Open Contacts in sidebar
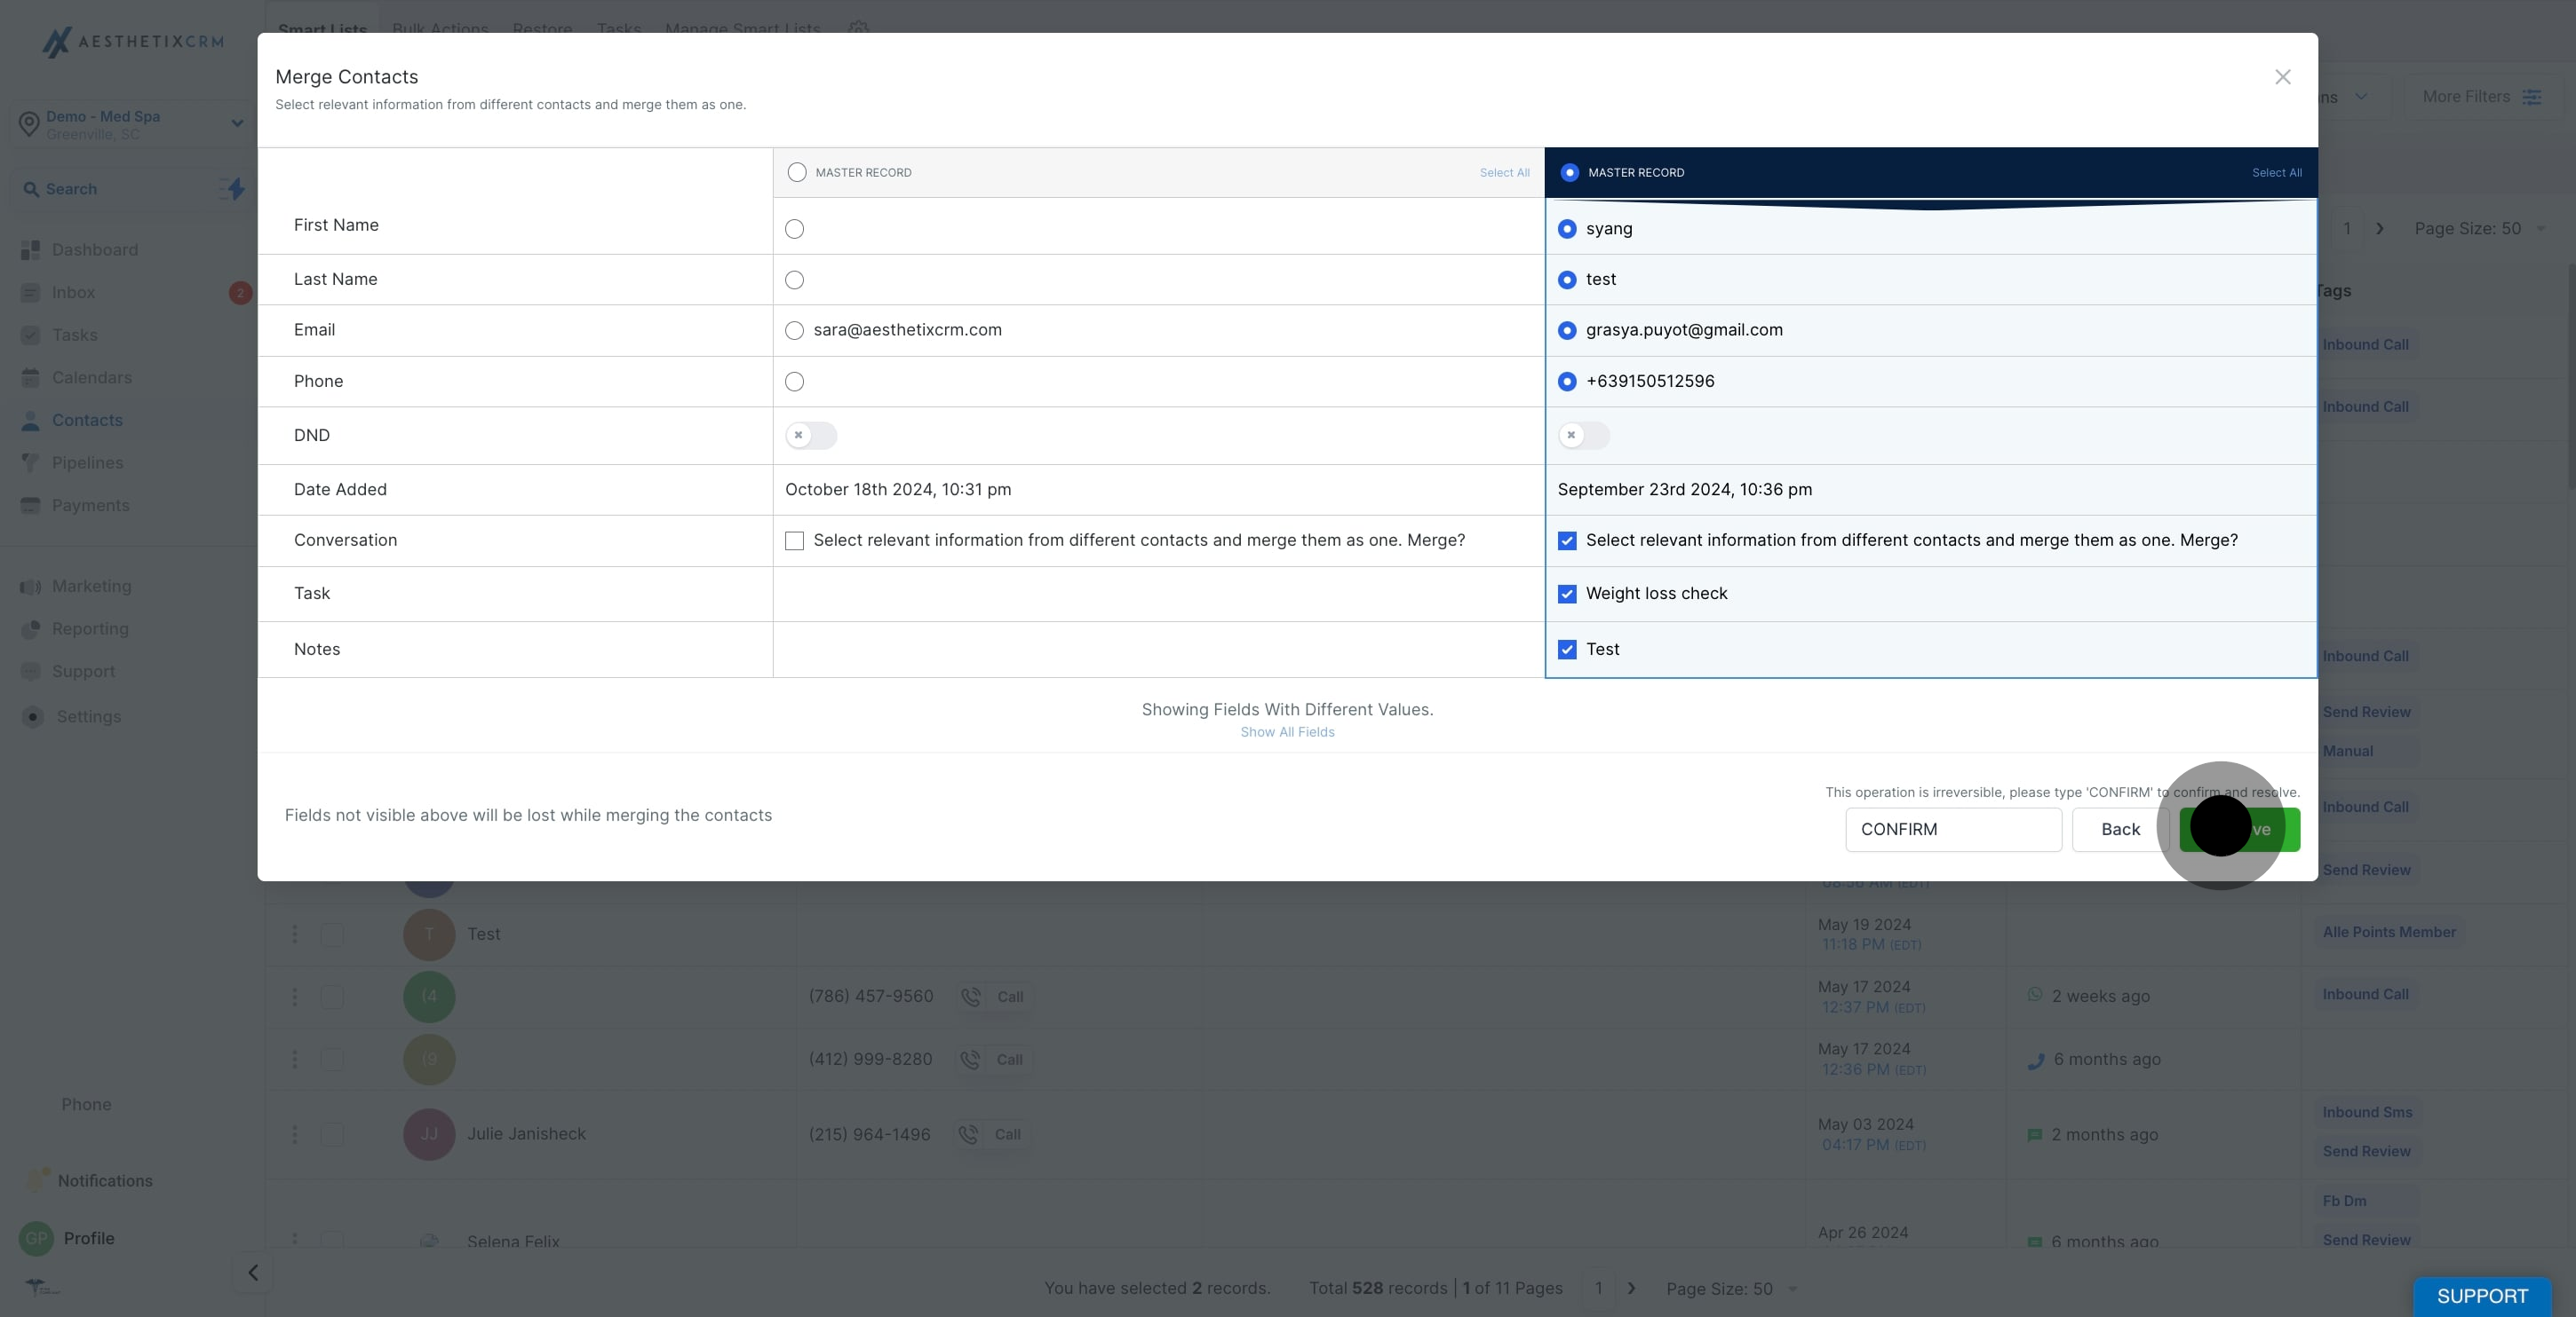The image size is (2576, 1317). [x=87, y=421]
